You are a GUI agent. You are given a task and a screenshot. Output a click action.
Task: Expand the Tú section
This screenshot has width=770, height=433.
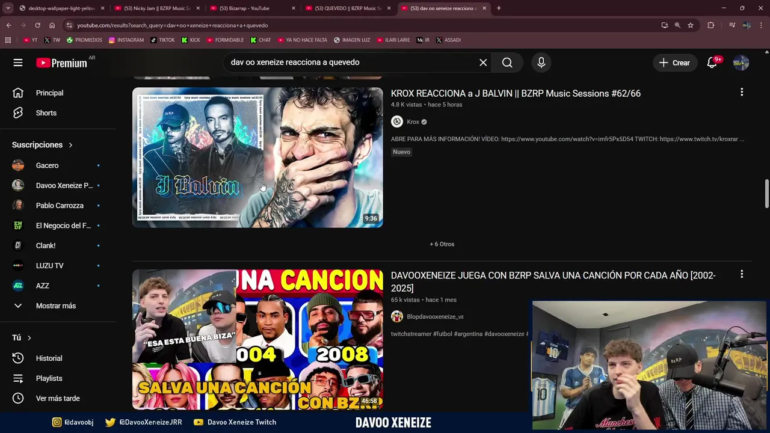click(x=22, y=338)
